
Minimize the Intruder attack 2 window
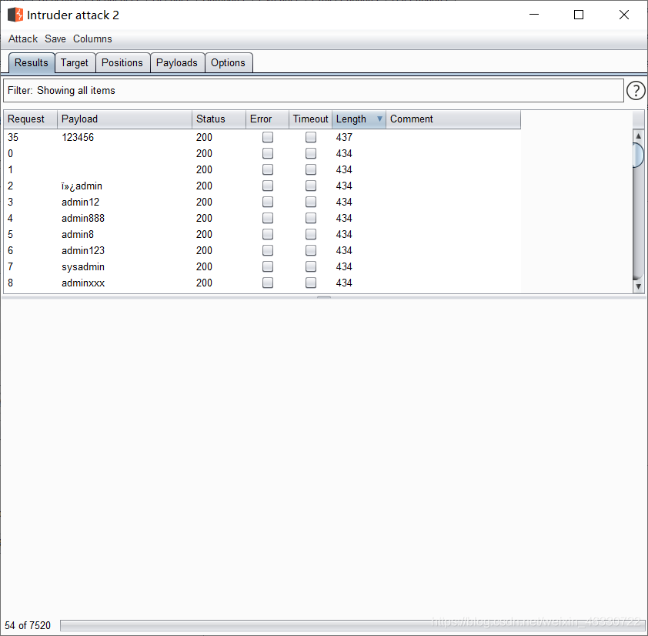[534, 15]
